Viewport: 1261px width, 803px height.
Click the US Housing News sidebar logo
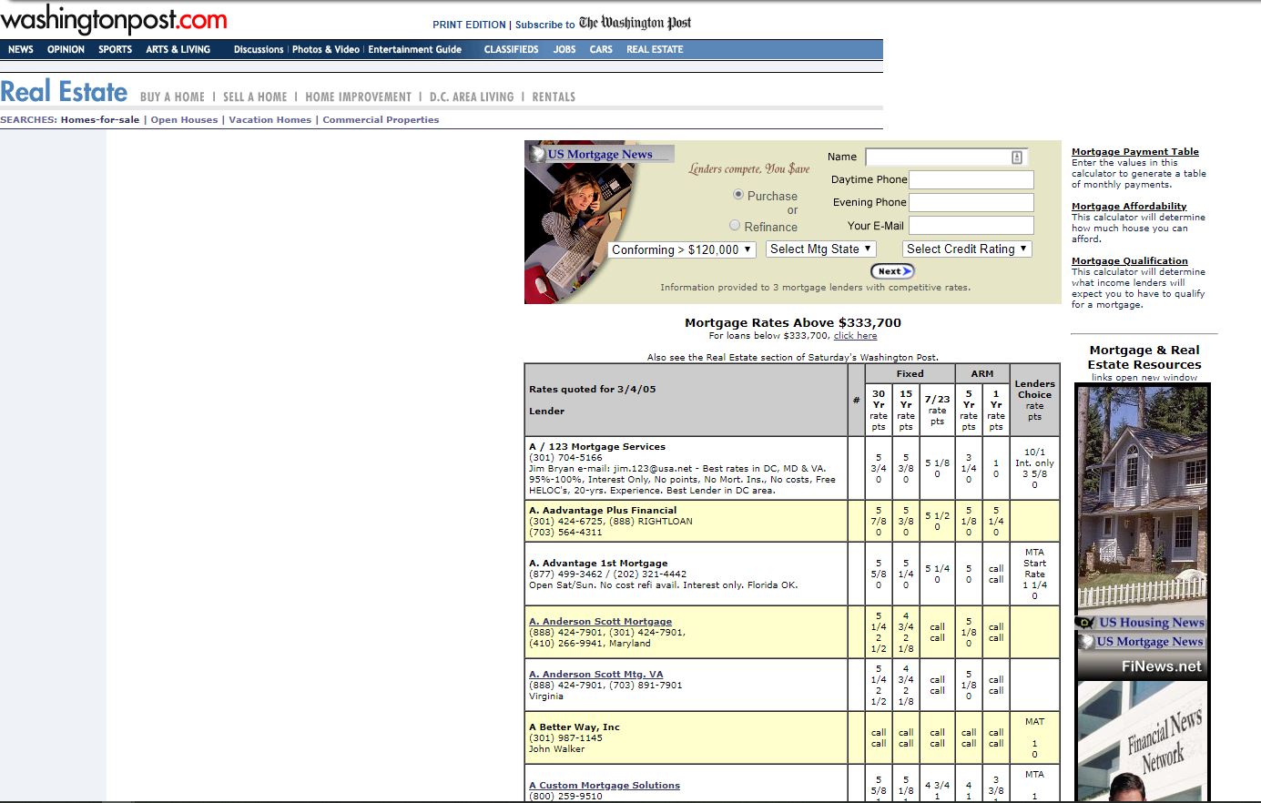1142,623
